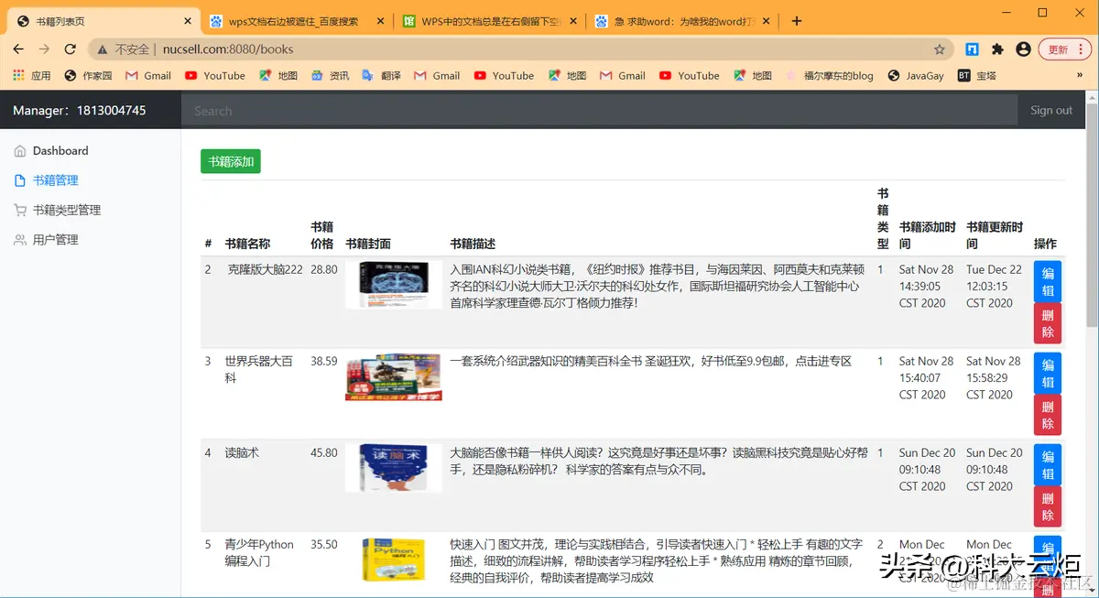This screenshot has width=1099, height=598.
Task: Click the green 书籍添加 button
Action: click(x=231, y=161)
